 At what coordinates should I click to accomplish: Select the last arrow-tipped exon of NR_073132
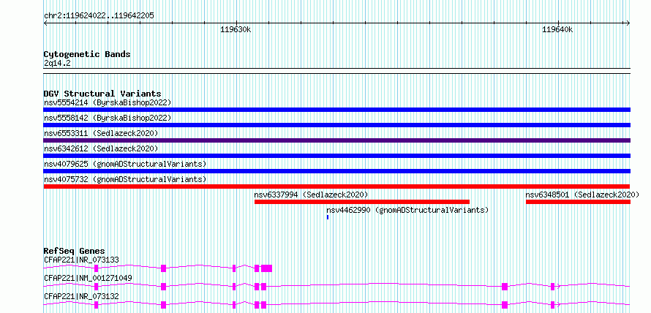click(553, 305)
